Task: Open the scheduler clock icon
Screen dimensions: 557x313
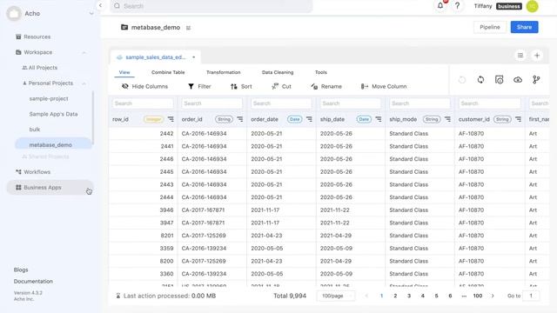Action: tap(499, 80)
